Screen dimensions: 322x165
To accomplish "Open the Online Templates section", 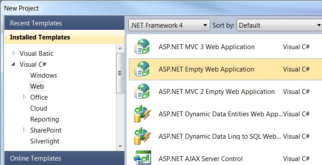I will (x=64, y=158).
